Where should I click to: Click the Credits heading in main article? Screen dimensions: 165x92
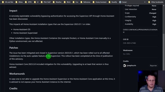click(13, 88)
